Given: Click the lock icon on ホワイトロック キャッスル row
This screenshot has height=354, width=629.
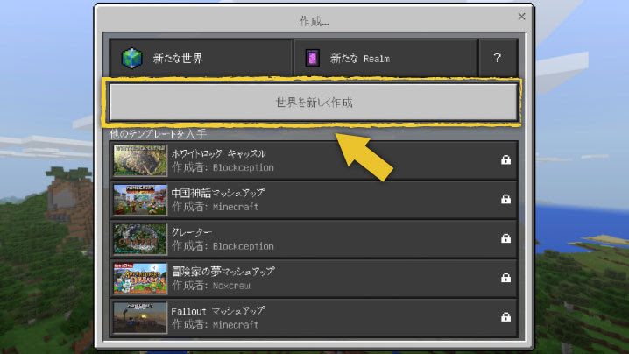Looking at the screenshot, I should pos(505,159).
